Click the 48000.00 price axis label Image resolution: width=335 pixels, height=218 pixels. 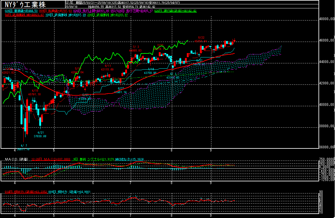(328, 19)
